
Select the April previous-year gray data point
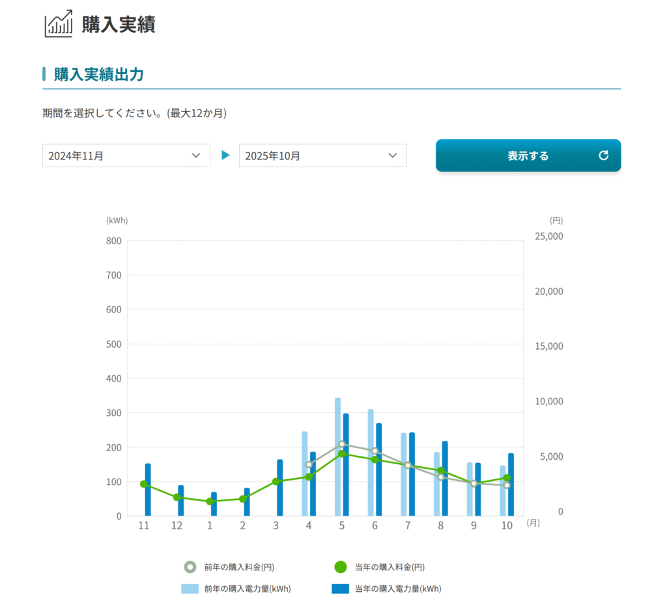coord(309,465)
